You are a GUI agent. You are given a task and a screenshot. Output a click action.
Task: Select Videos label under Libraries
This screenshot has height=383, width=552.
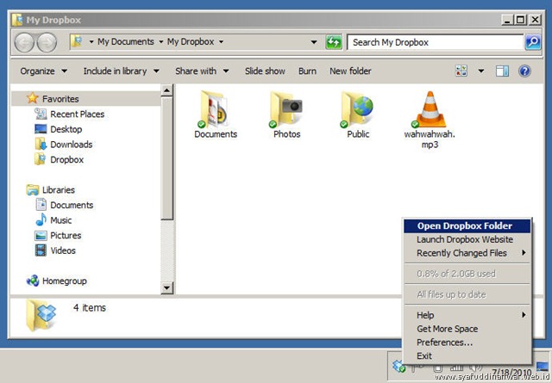[x=63, y=250]
